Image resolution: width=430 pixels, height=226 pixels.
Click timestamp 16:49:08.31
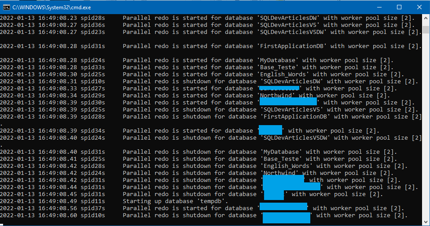(58, 82)
